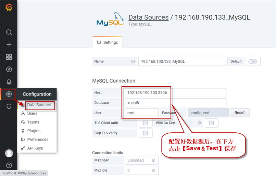Click the Host input field

click(x=175, y=93)
